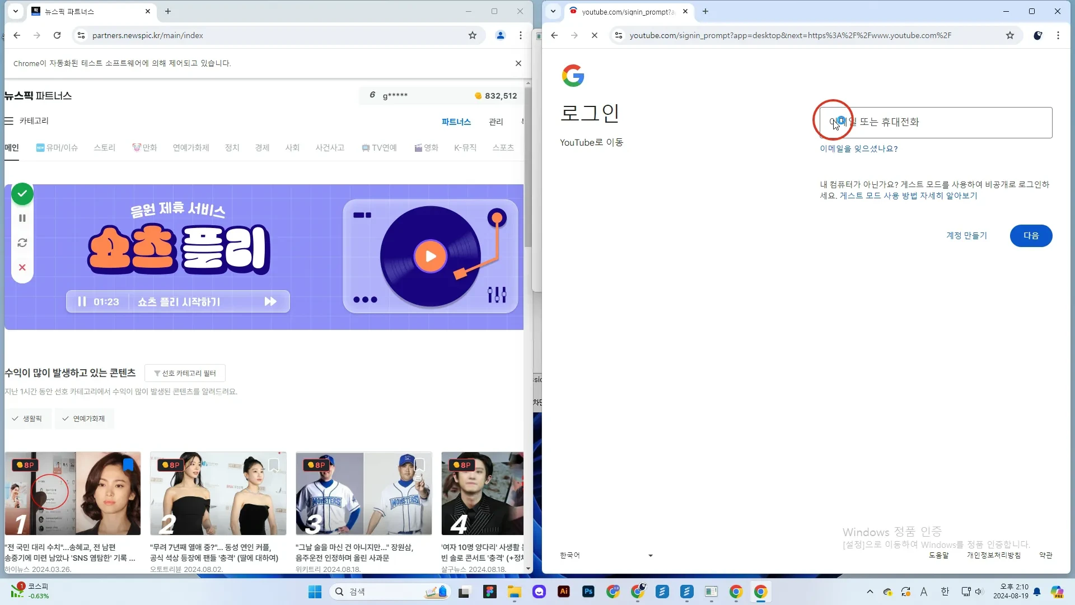This screenshot has width=1075, height=605.
Task: Select the 경제 tab
Action: pyautogui.click(x=262, y=148)
